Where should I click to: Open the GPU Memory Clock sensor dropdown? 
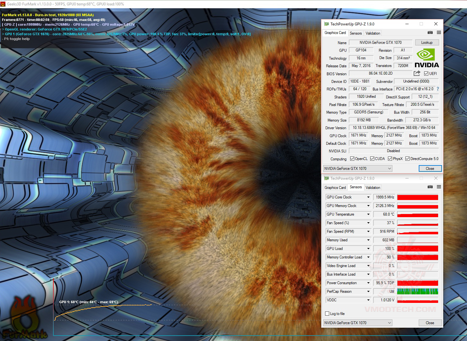pos(368,206)
